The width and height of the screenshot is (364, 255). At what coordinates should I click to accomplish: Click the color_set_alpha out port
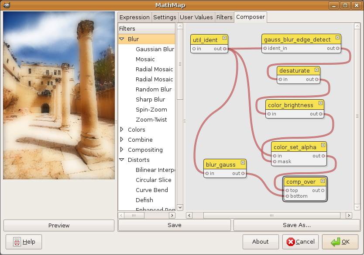click(323, 156)
